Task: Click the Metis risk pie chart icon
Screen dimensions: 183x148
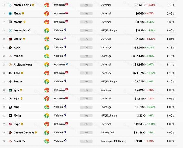Action: click(47, 13)
